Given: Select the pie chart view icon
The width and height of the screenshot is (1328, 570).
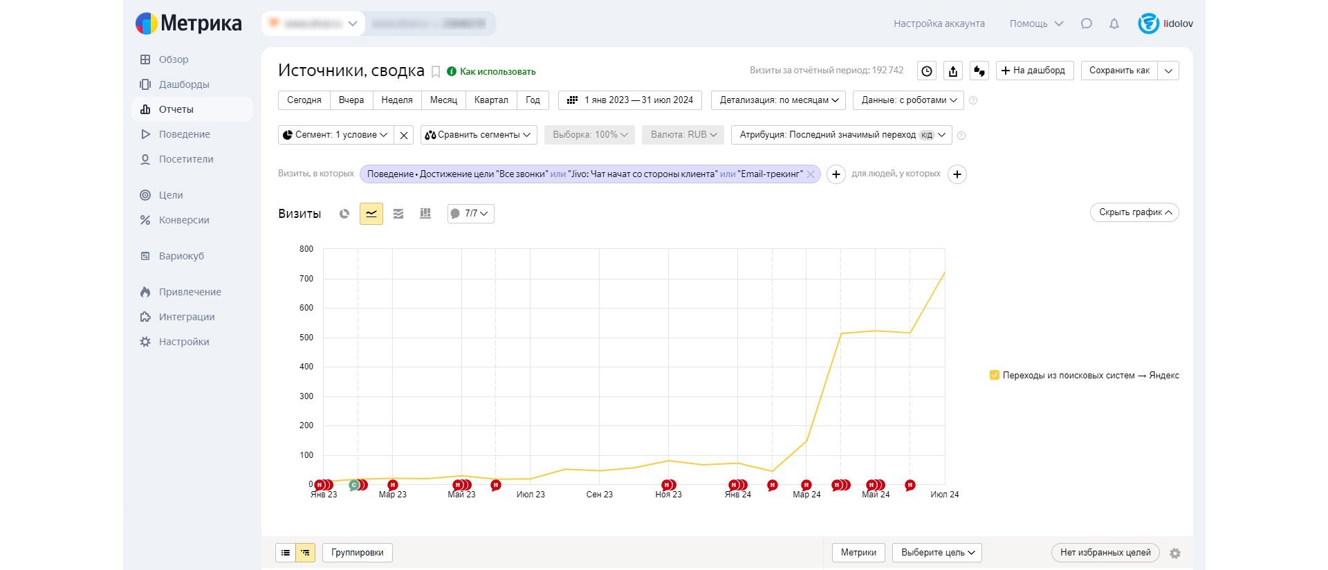Looking at the screenshot, I should point(344,214).
